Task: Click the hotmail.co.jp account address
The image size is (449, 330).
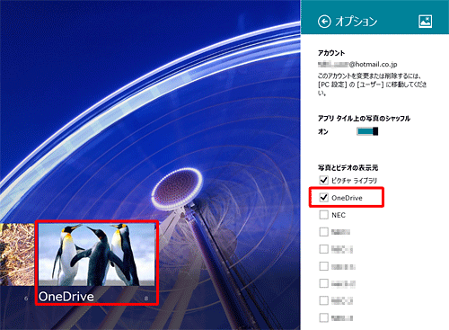Action: 357,64
